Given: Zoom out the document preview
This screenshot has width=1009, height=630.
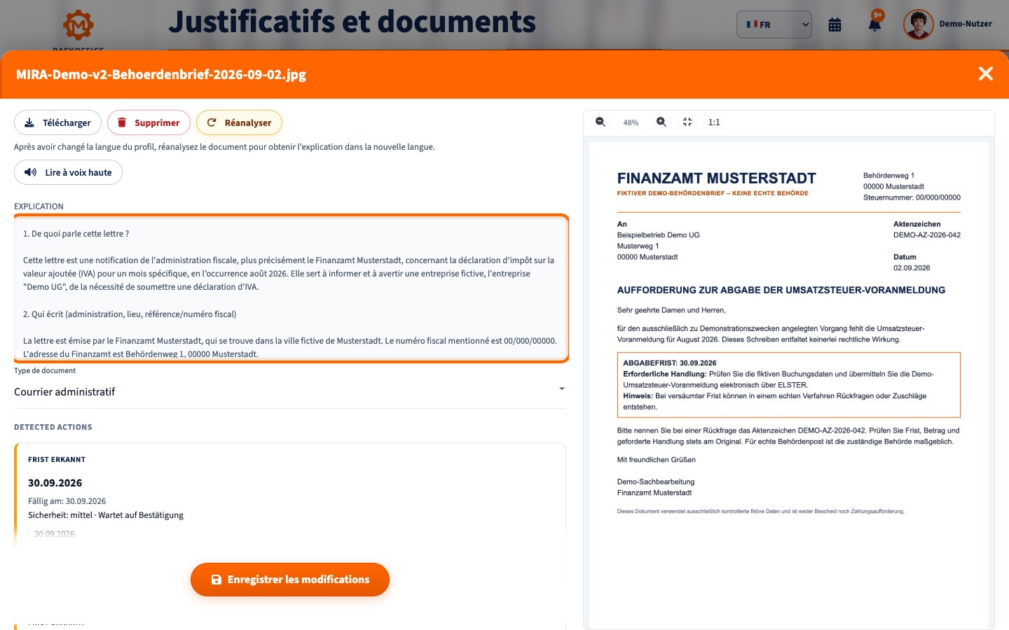Looking at the screenshot, I should coord(600,122).
